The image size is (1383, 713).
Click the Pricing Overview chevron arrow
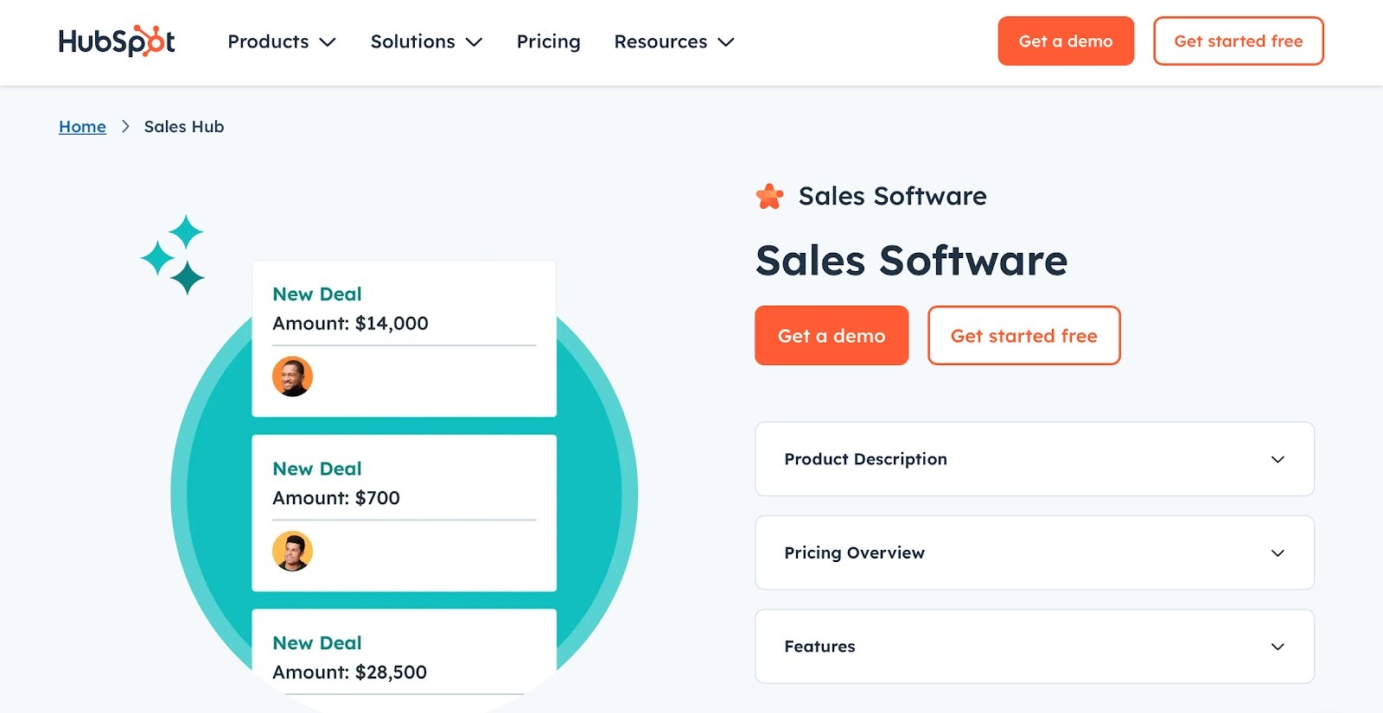(1278, 553)
